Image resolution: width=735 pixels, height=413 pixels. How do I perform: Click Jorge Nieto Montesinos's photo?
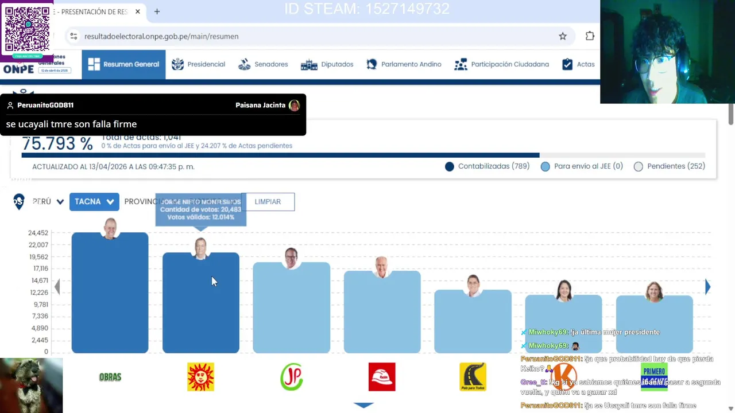point(200,248)
